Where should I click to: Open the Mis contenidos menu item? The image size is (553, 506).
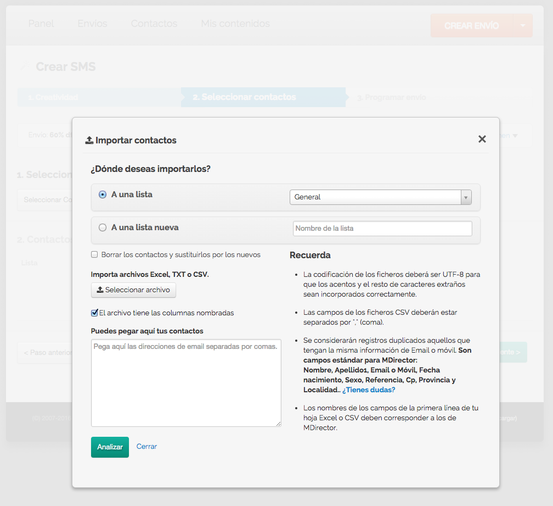[x=235, y=24]
